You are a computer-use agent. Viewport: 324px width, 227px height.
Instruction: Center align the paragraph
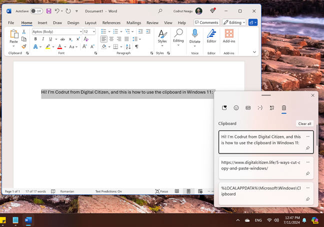pos(111,39)
